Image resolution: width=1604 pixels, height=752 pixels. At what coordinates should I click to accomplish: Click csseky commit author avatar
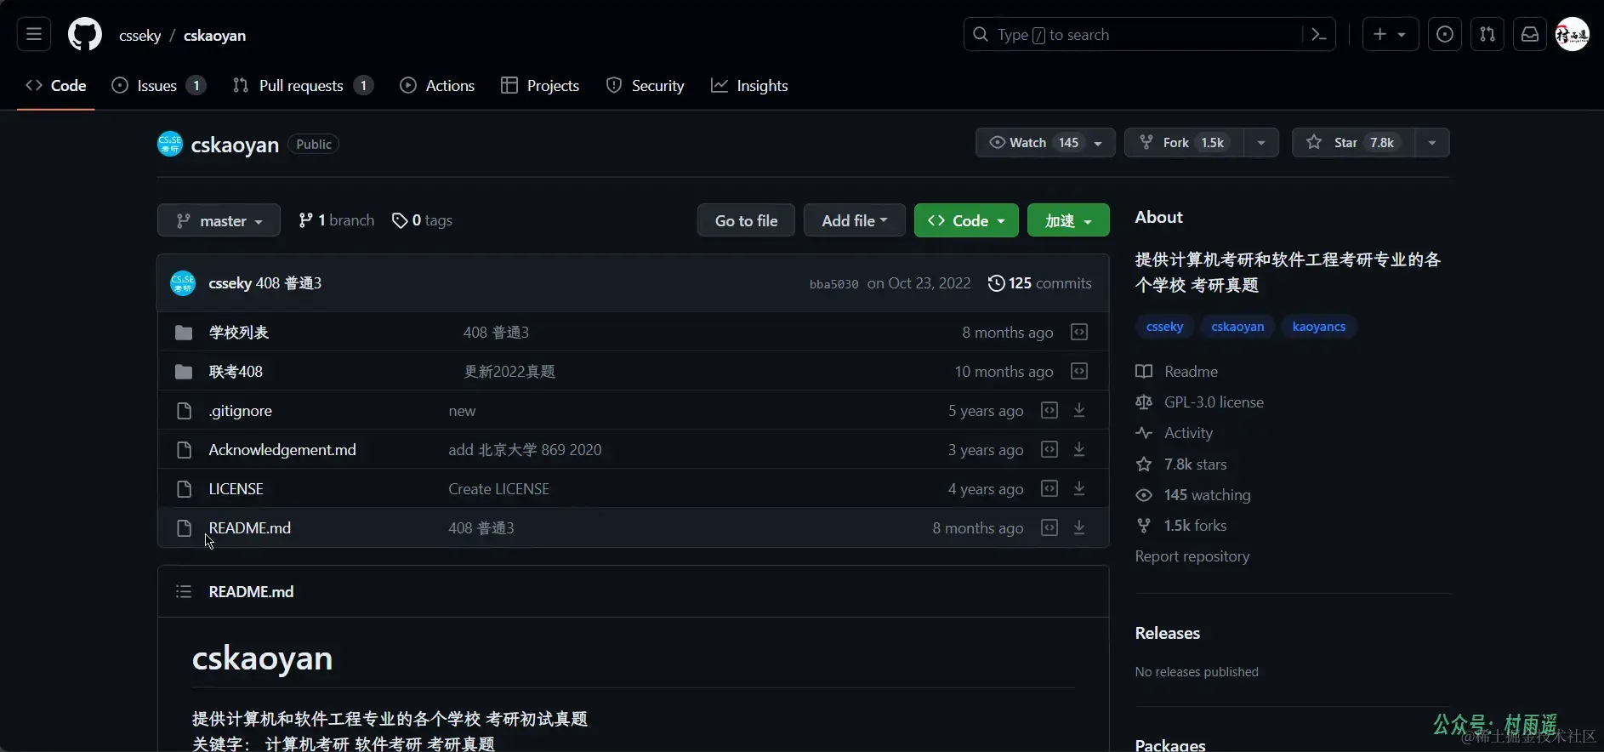[x=183, y=283]
